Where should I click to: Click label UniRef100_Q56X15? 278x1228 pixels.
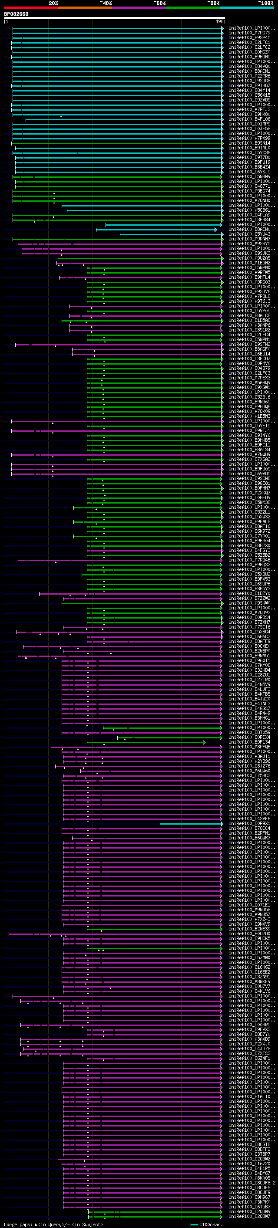point(249,95)
